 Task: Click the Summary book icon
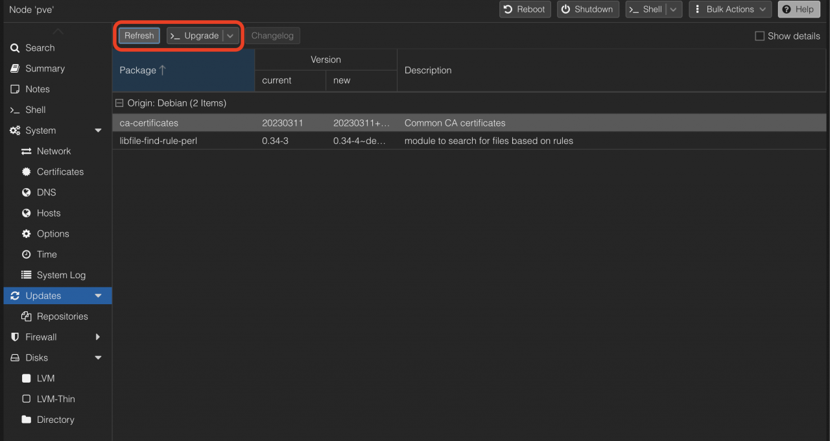(15, 69)
